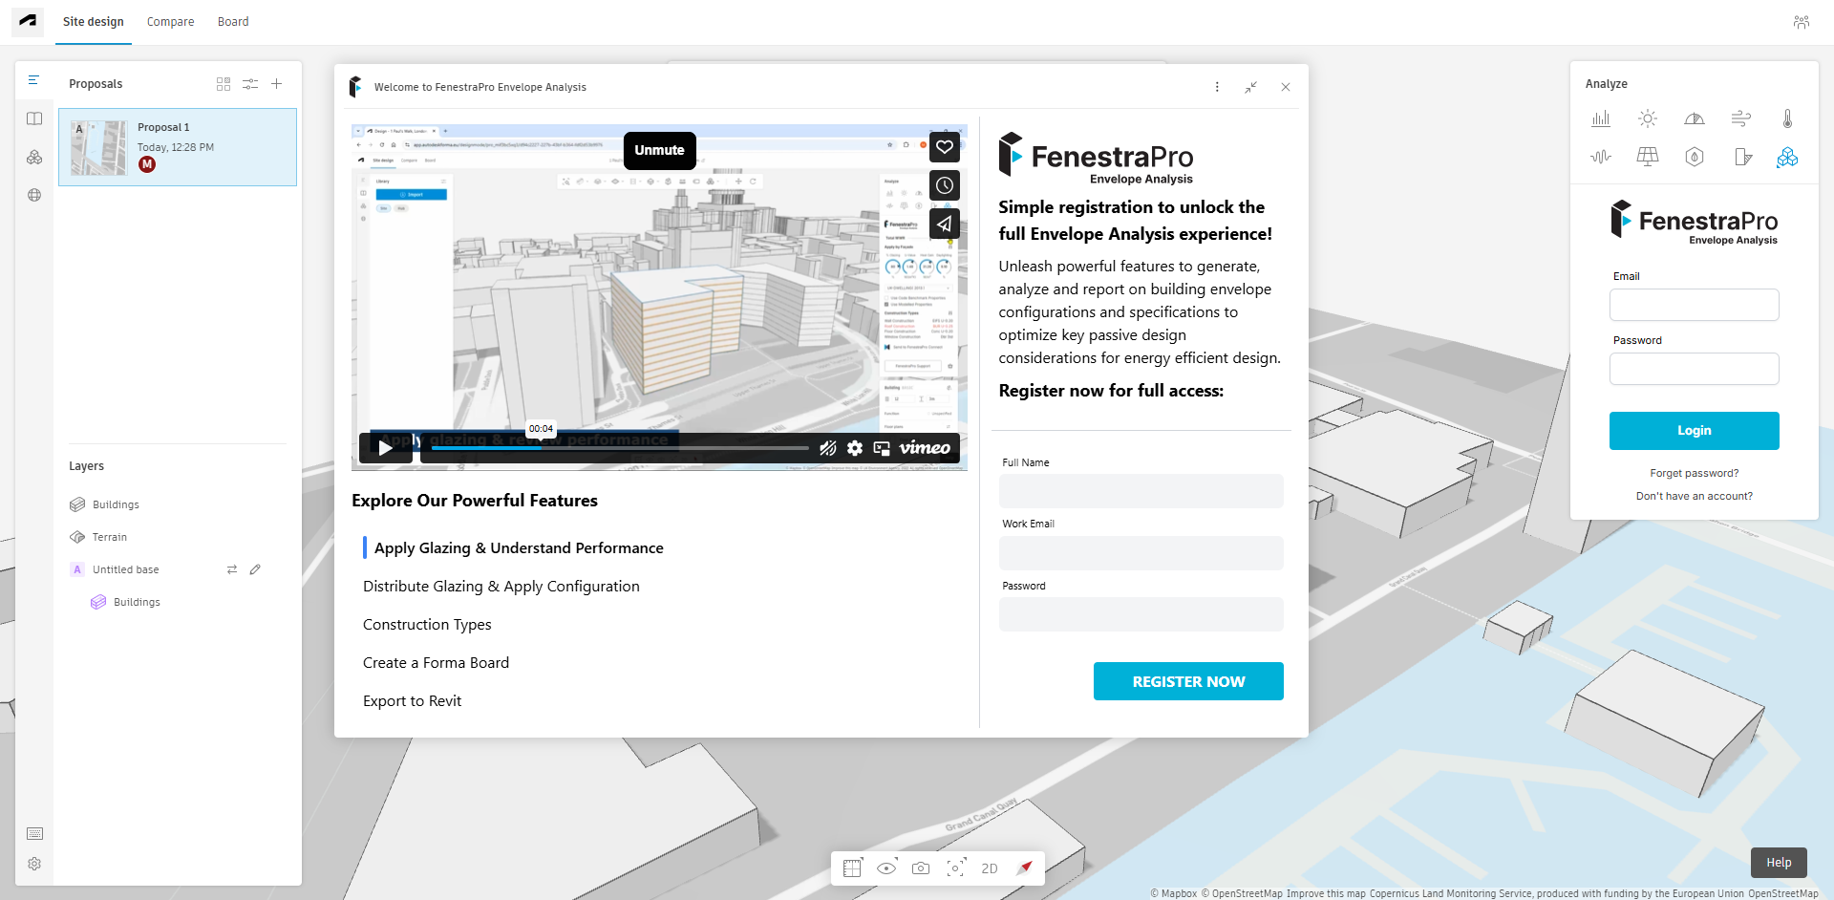Open the Autodesk Forma home logo

(x=28, y=21)
